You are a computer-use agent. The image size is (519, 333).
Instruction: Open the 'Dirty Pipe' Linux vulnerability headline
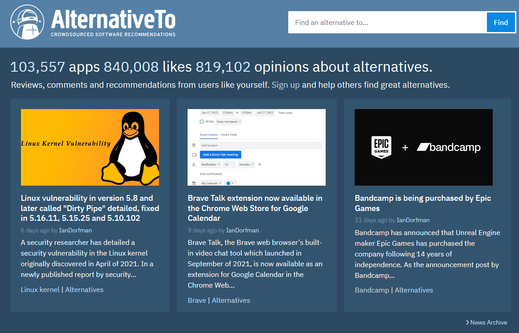point(90,208)
